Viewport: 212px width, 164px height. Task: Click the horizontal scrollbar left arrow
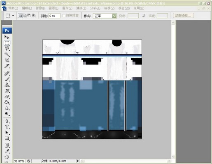point(82,161)
